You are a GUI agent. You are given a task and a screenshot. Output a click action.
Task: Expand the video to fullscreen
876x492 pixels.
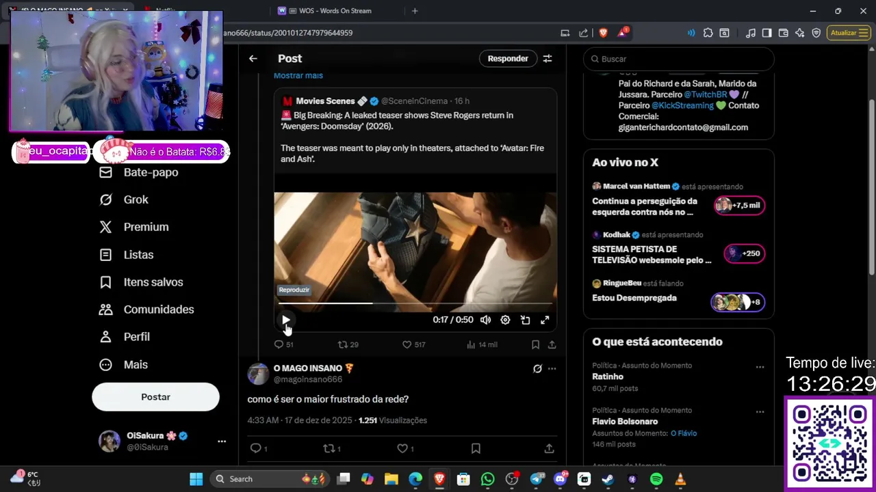pyautogui.click(x=545, y=320)
